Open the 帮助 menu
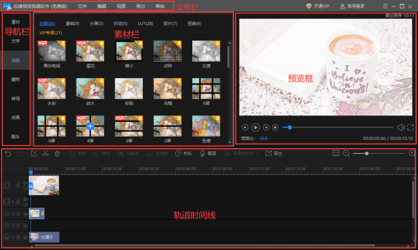418x250 pixels. [x=160, y=6]
